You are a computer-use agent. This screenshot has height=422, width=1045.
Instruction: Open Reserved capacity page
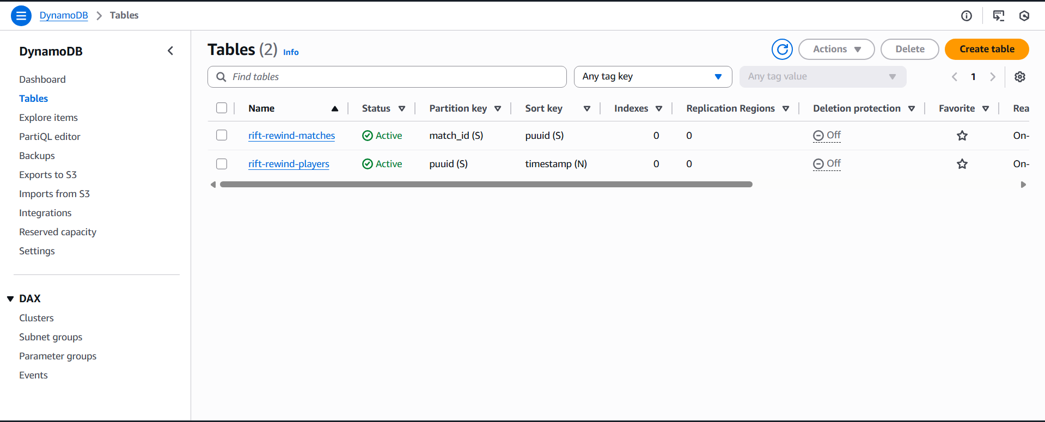pyautogui.click(x=58, y=232)
